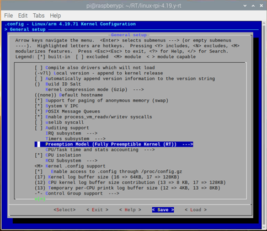Open Kernel compression mode (Gzip) selector
267x231 pixels.
point(94,89)
